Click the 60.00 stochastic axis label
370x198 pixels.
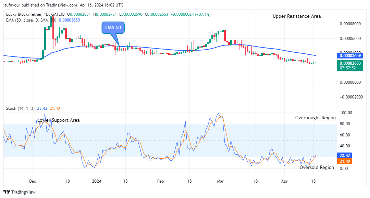point(345,135)
